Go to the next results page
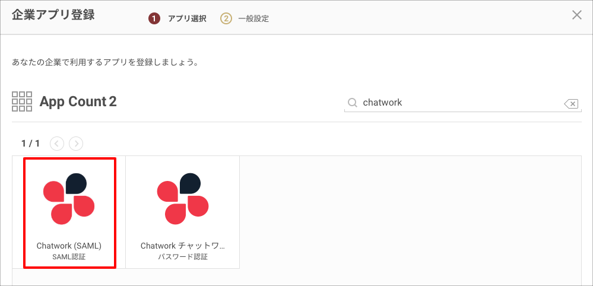Image resolution: width=593 pixels, height=286 pixels. point(76,144)
